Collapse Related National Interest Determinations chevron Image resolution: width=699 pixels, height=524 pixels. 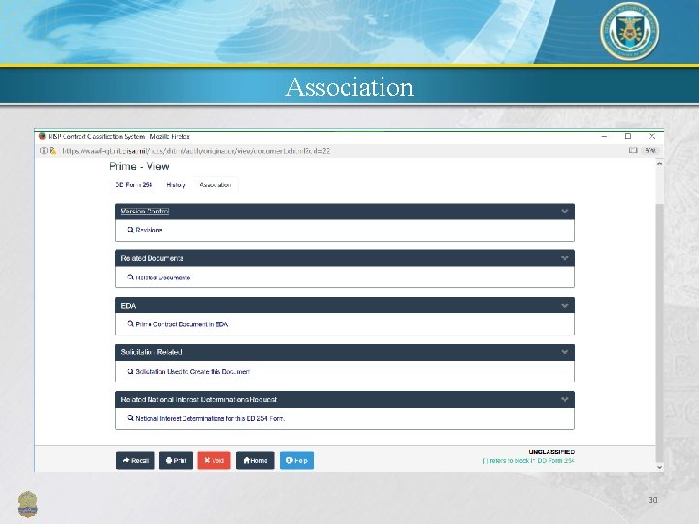pyautogui.click(x=564, y=400)
